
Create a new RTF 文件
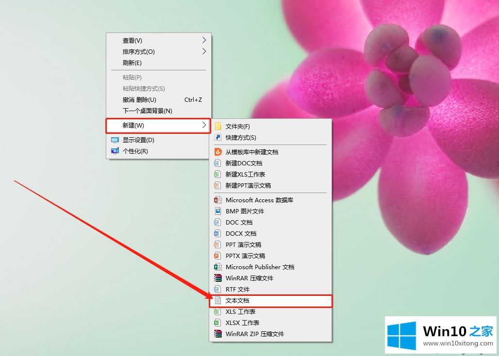coord(270,289)
